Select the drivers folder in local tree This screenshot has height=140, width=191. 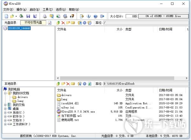(x=23, y=97)
